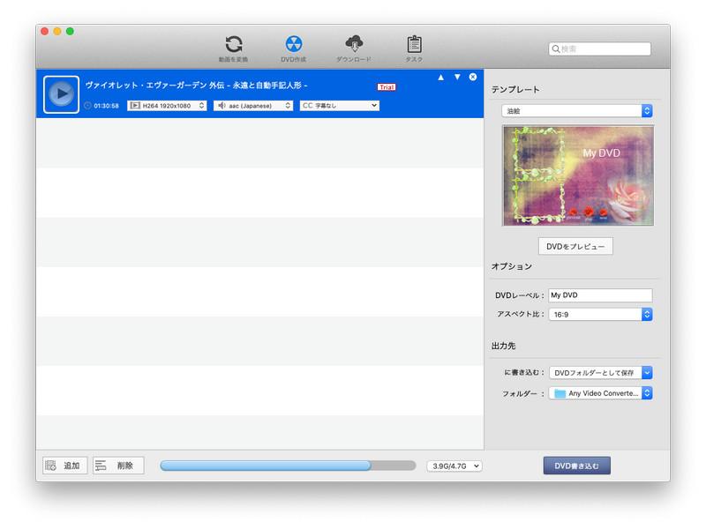This screenshot has width=706, height=529.
Task: Click the My DVD template thumbnail
Action: [x=578, y=175]
